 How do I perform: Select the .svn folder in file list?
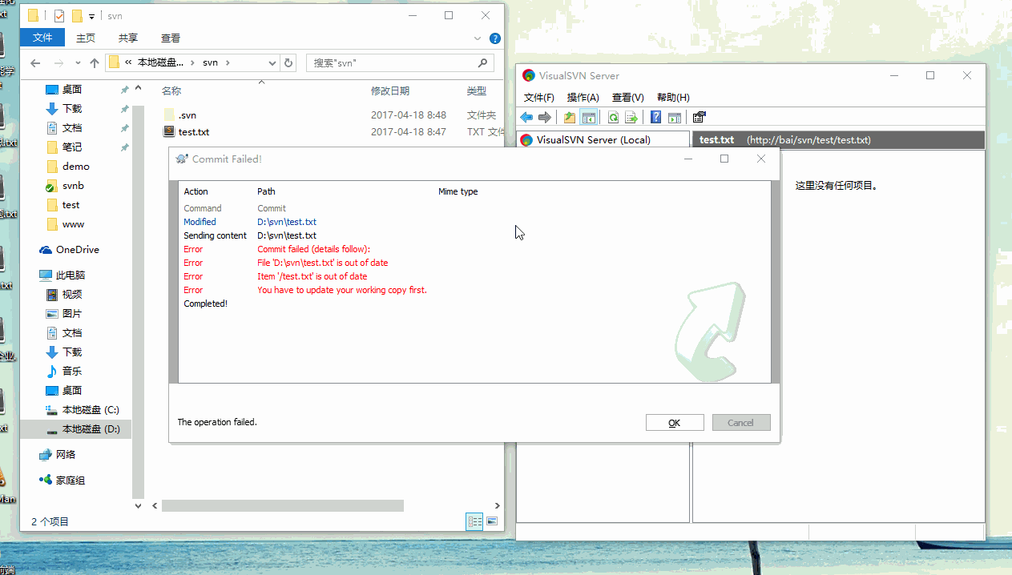(187, 115)
